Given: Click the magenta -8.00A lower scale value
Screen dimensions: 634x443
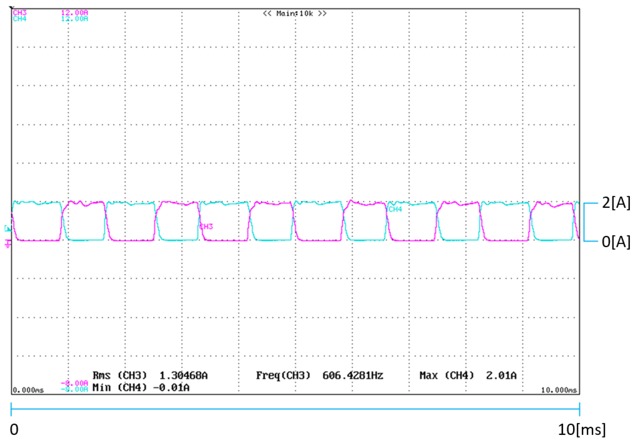Looking at the screenshot, I should pyautogui.click(x=74, y=383).
